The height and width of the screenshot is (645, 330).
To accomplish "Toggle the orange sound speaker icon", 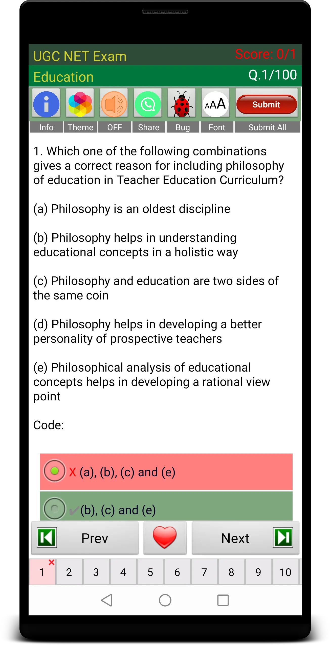I will coord(114,104).
